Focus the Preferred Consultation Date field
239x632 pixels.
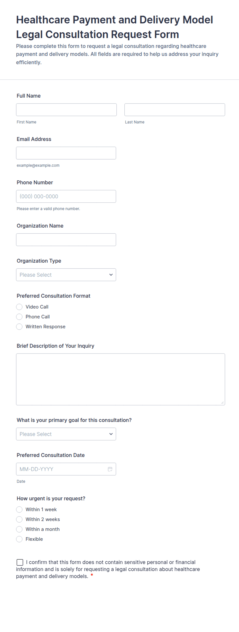[x=66, y=469]
